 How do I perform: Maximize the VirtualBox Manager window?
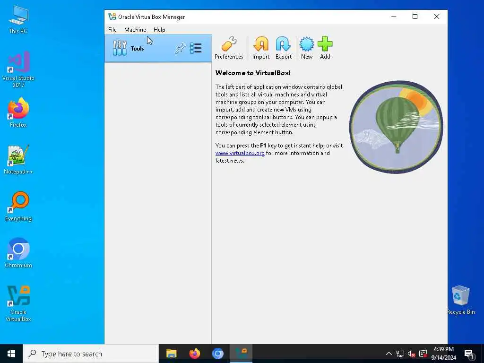(415, 17)
